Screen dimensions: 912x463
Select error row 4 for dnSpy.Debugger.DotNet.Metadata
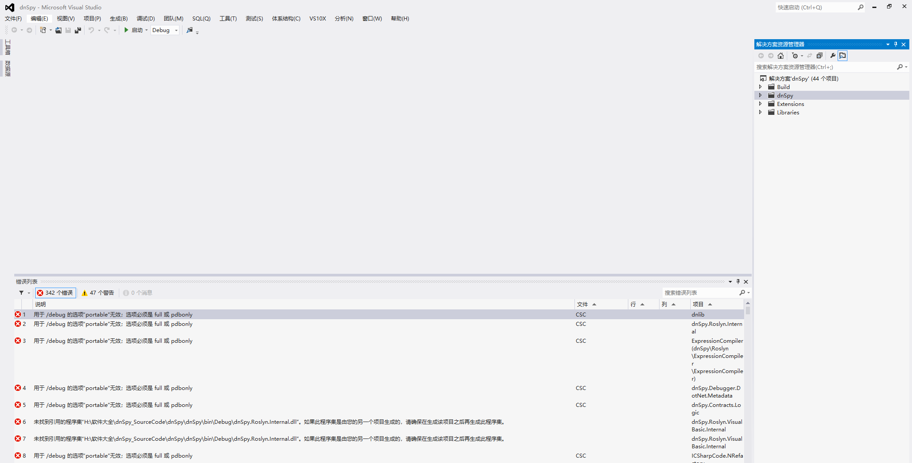point(379,392)
